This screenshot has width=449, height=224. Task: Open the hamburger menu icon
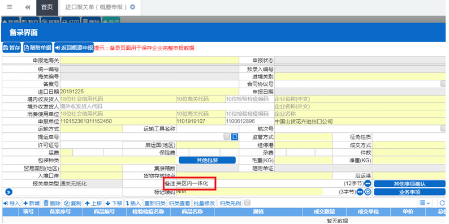pos(10,7)
